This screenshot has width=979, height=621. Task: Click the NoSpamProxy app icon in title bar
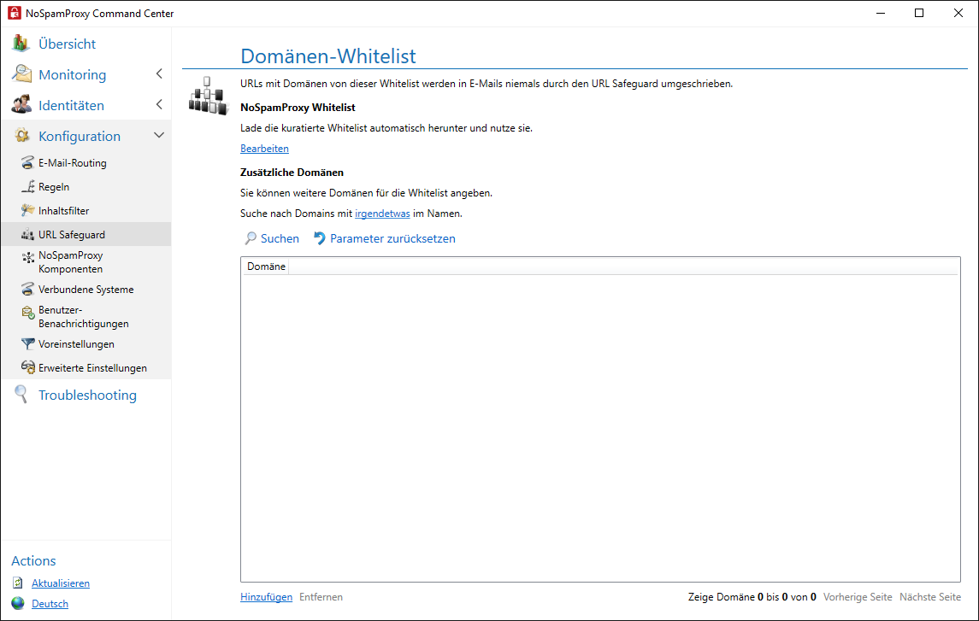(x=15, y=13)
